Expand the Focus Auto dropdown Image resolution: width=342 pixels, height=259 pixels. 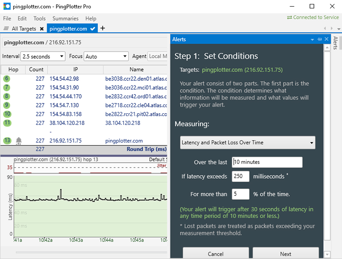(106, 56)
